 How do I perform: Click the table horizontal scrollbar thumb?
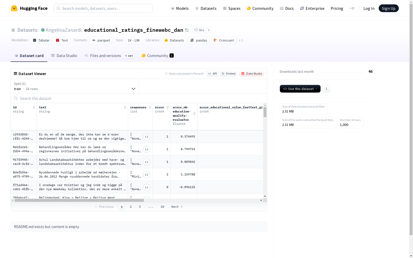pos(79,200)
